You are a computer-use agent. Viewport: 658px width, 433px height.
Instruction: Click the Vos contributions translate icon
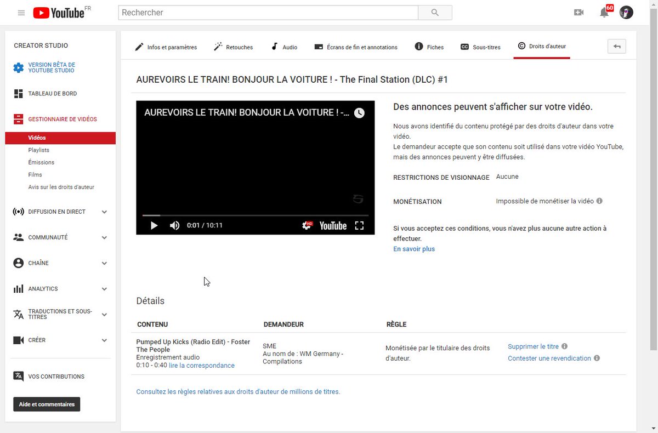[x=19, y=376]
